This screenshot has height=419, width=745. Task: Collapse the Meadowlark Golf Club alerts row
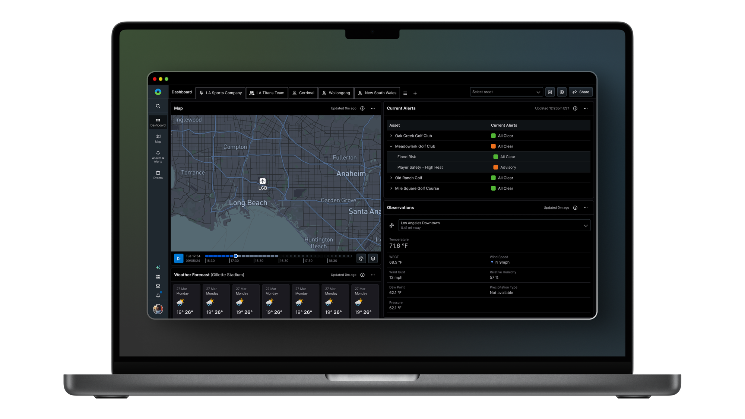pos(391,146)
